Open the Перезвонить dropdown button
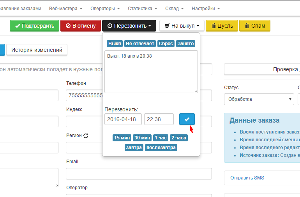 tap(129, 26)
